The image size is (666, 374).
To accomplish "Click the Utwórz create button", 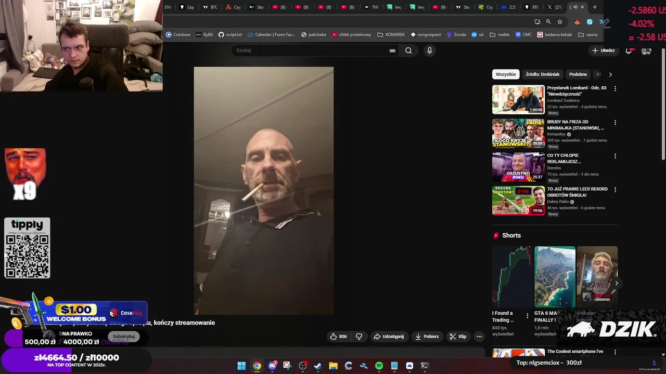I will pos(604,50).
